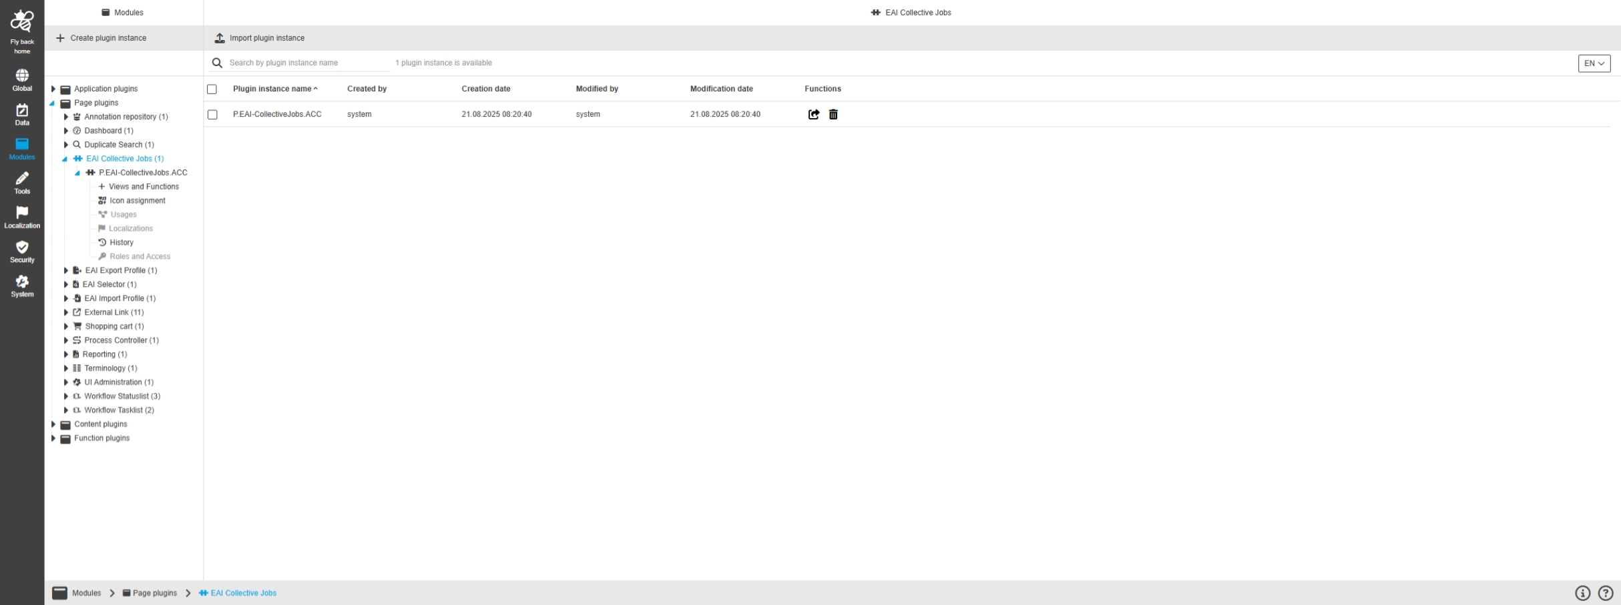Click the Process Controller tree icon
1621x605 pixels.
click(x=77, y=340)
